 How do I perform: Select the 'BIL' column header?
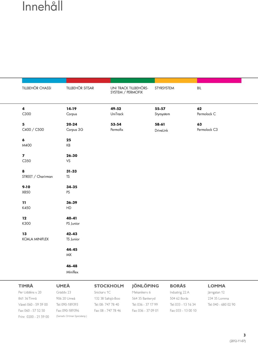click(199, 88)
